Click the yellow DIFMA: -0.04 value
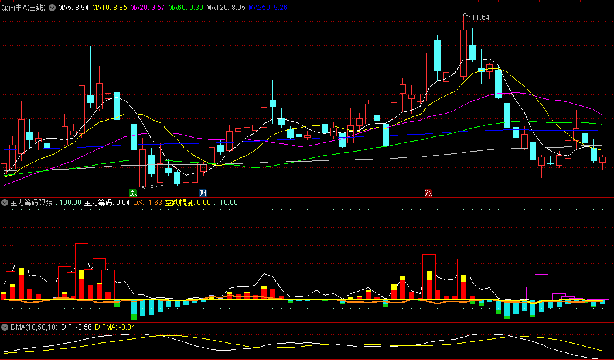Screen dimensions: 614x360 click(115, 327)
